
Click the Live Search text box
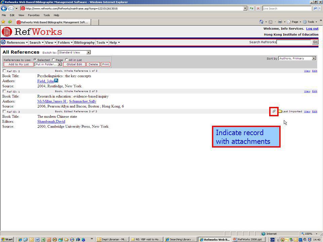click(287, 8)
